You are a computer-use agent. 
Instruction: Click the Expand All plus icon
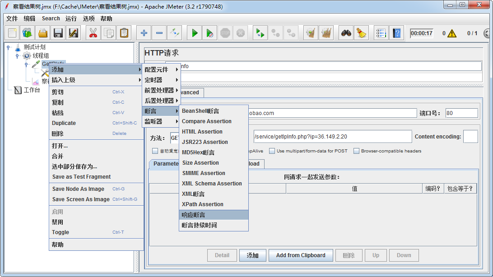(144, 33)
